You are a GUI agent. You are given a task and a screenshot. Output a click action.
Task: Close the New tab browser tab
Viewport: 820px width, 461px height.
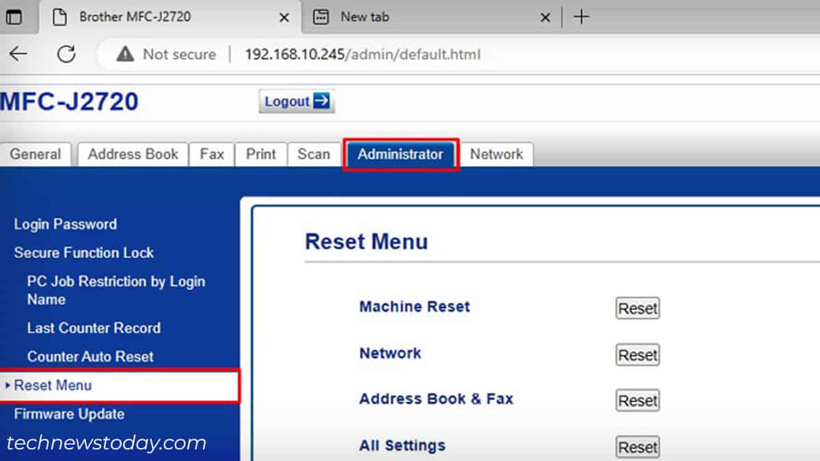545,18
